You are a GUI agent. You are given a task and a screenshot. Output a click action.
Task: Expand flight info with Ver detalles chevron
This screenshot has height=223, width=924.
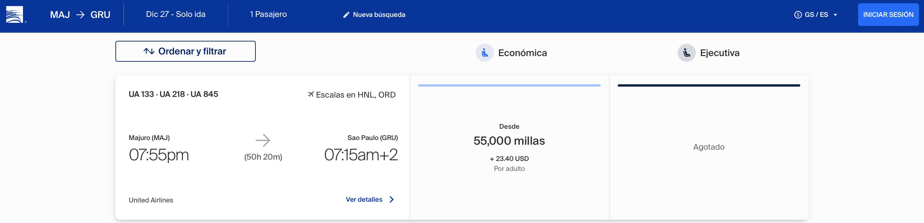pyautogui.click(x=392, y=199)
